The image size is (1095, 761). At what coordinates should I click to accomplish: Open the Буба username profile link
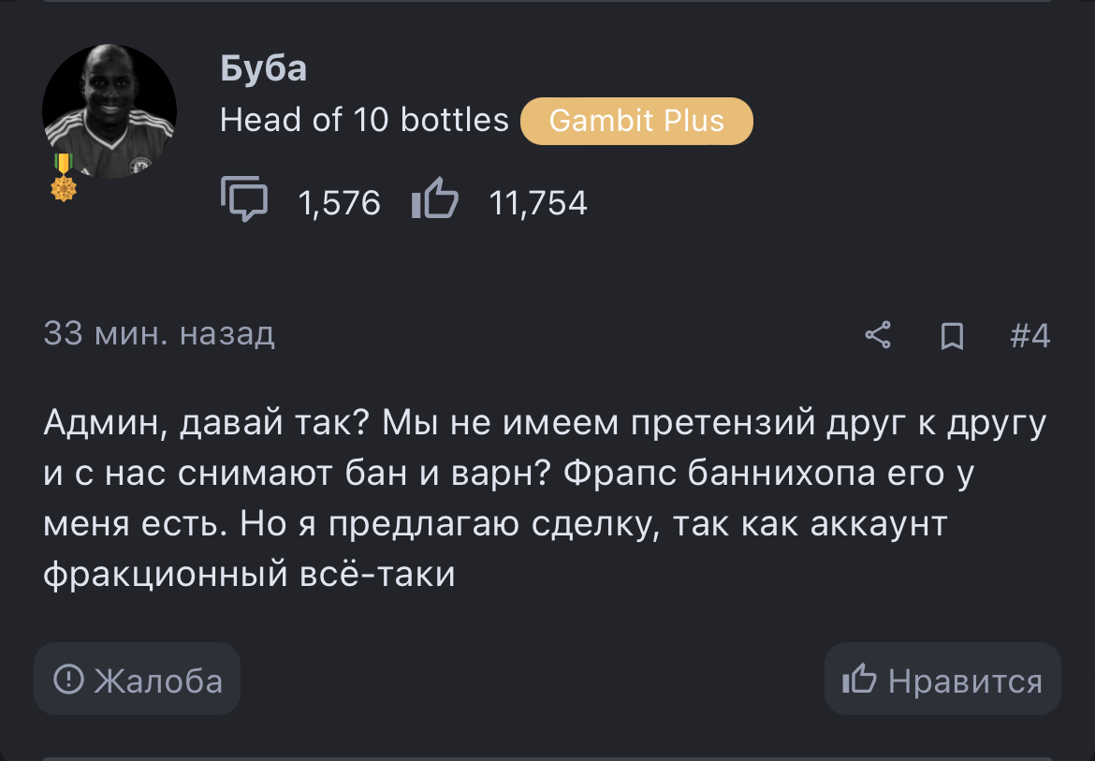pyautogui.click(x=263, y=68)
